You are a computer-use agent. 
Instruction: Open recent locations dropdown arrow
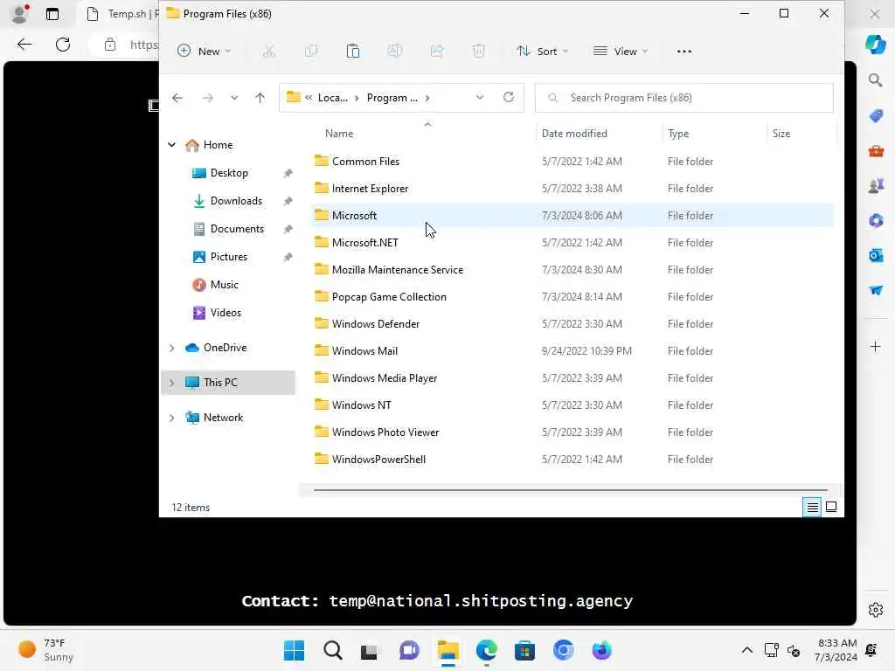[x=234, y=98]
